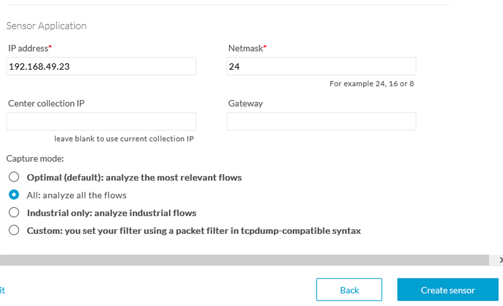This screenshot has width=503, height=306.
Task: Click the IP address input field
Action: [x=101, y=66]
